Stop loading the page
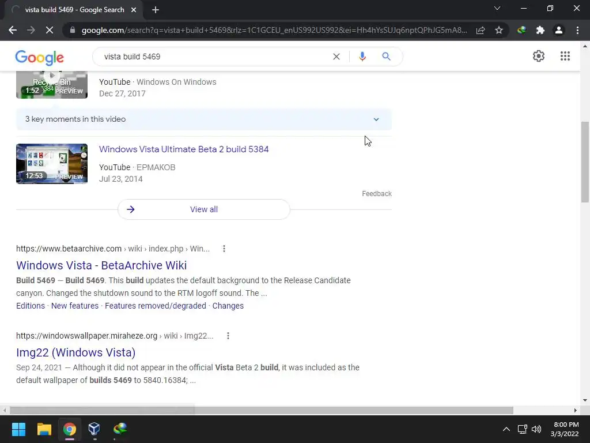Screen dimensions: 590x443 pyautogui.click(x=50, y=30)
